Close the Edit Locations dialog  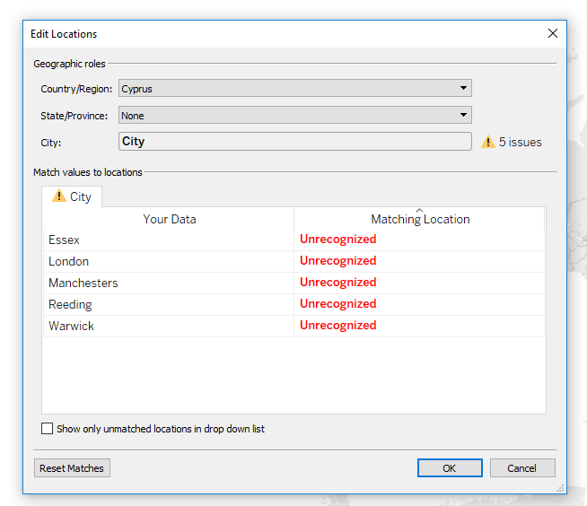553,33
